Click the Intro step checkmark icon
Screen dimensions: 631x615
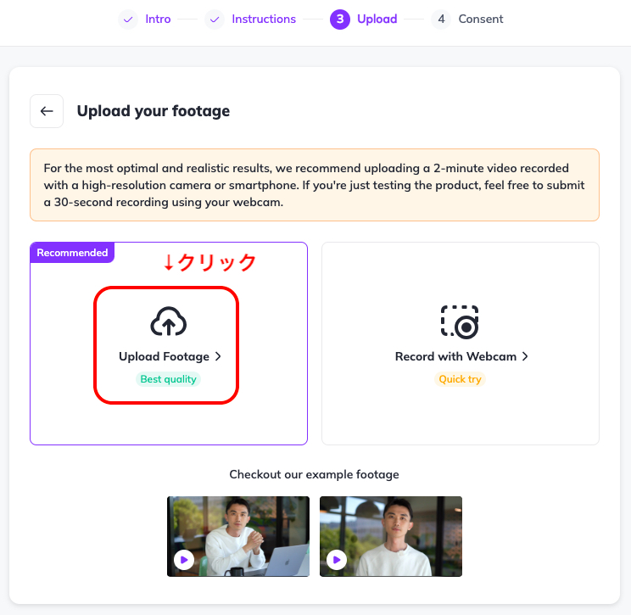tap(128, 19)
